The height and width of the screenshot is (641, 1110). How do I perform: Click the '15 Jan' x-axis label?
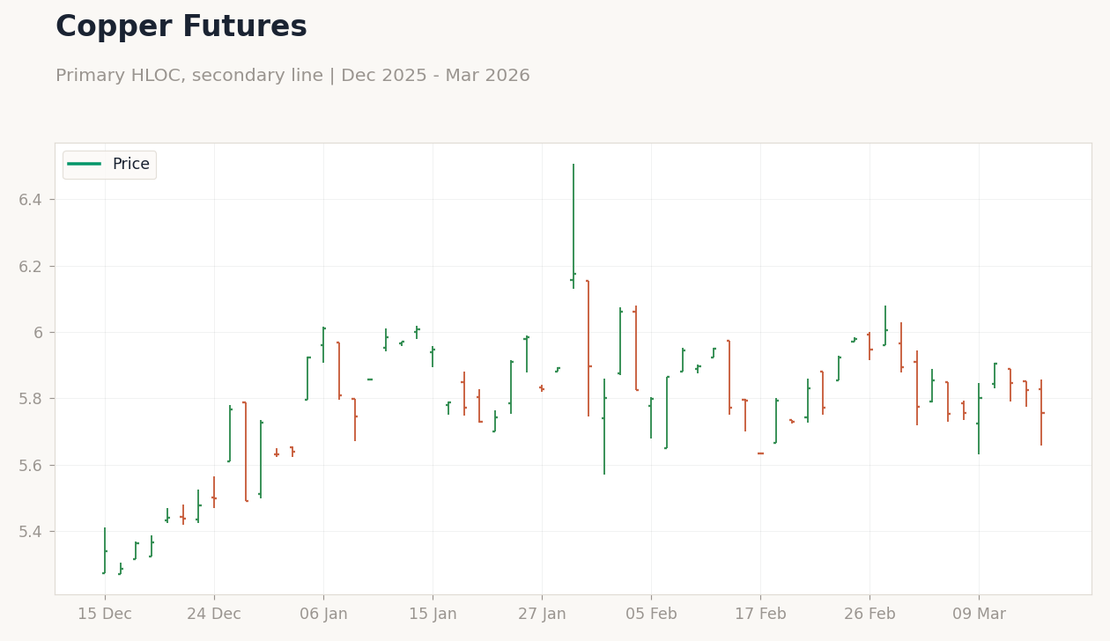(x=433, y=615)
